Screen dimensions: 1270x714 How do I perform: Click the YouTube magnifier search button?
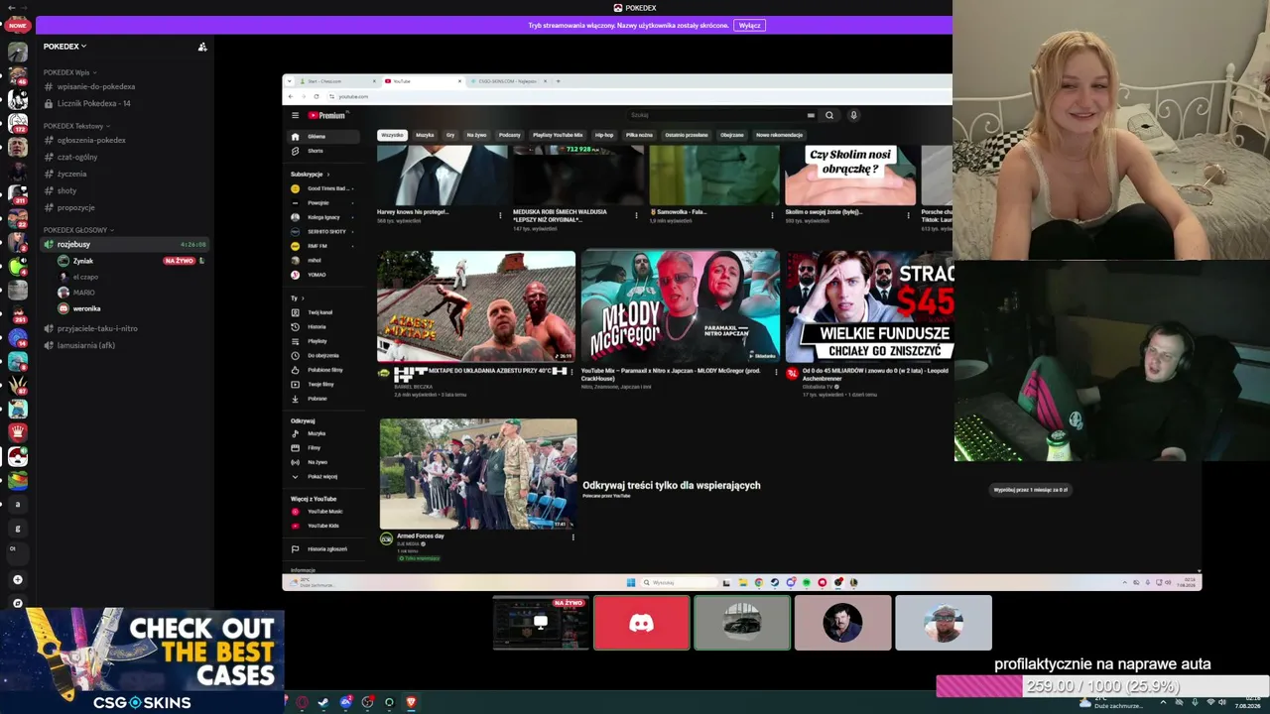tap(829, 115)
